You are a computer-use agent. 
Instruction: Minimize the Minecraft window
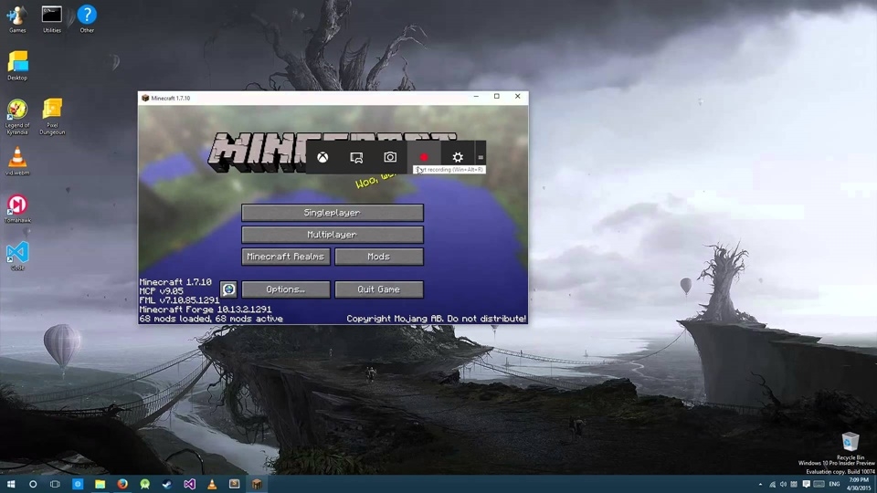tap(476, 97)
